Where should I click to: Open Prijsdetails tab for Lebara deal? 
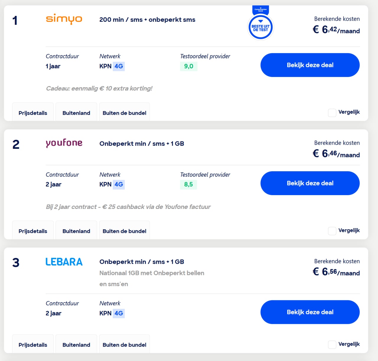point(33,345)
